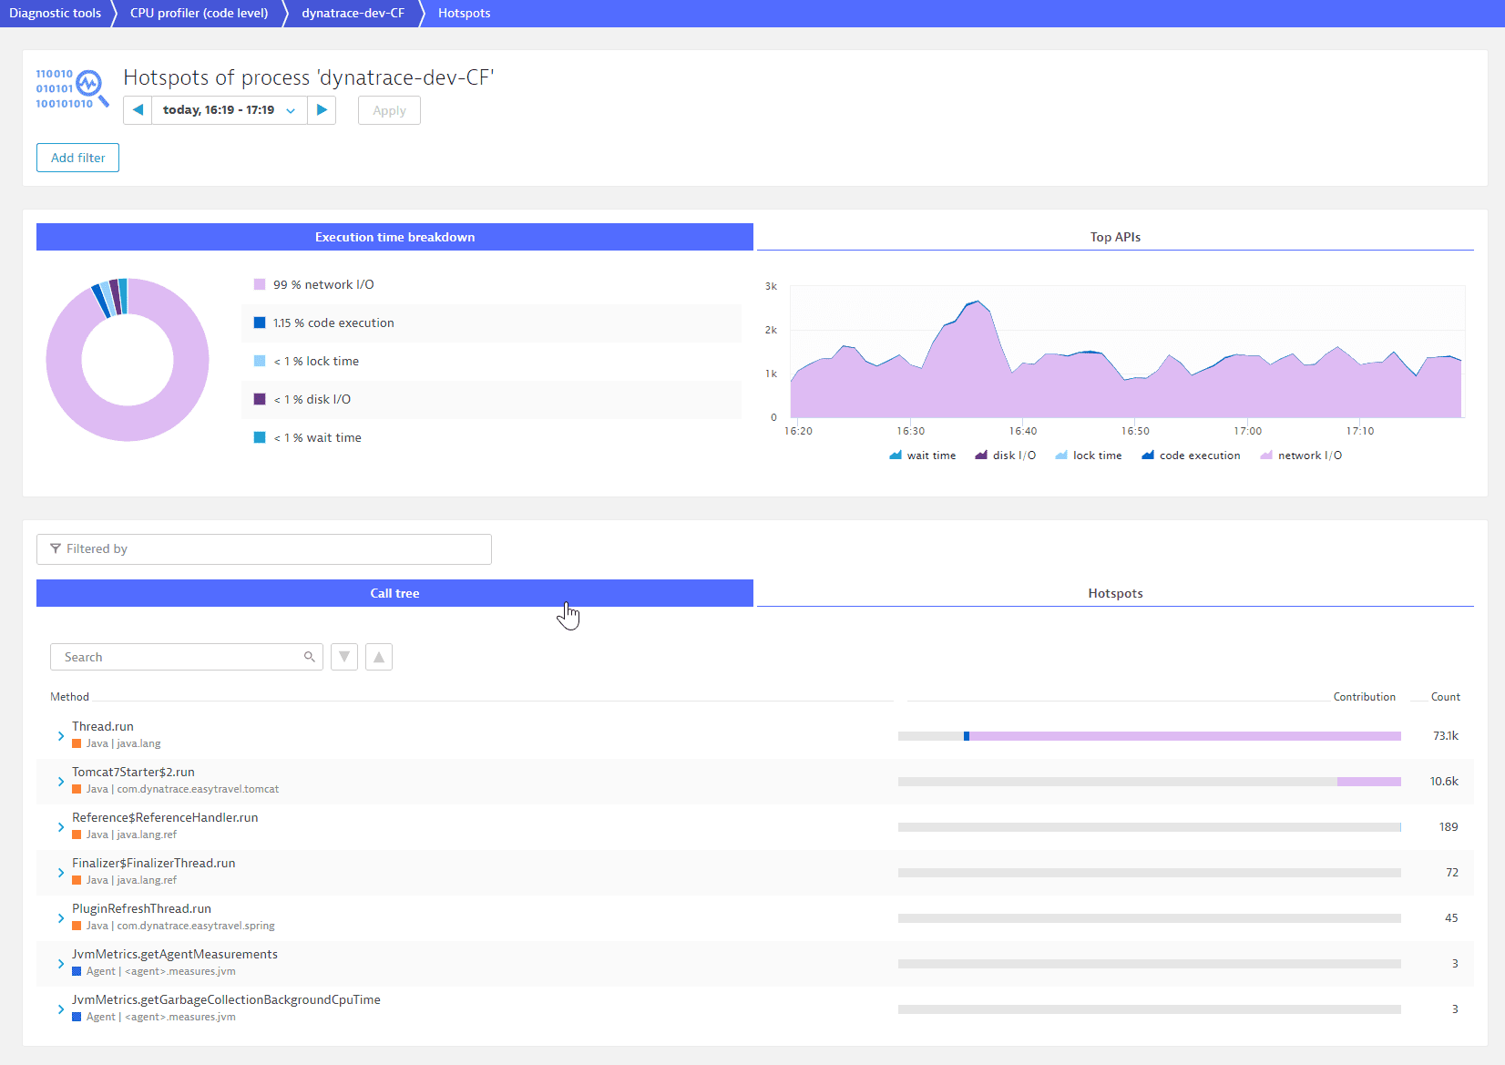Jump to previous search result up arrow
Image resolution: width=1505 pixels, height=1065 pixels.
(x=379, y=657)
